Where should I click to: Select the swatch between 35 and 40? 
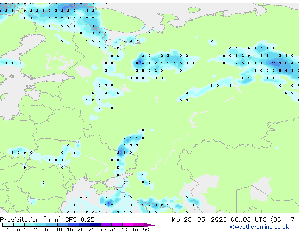116,225
